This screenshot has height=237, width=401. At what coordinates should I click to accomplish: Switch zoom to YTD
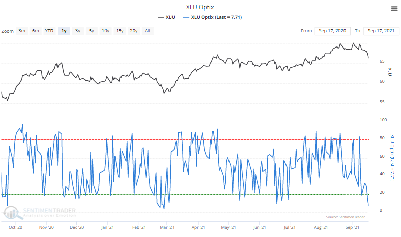tap(49, 31)
